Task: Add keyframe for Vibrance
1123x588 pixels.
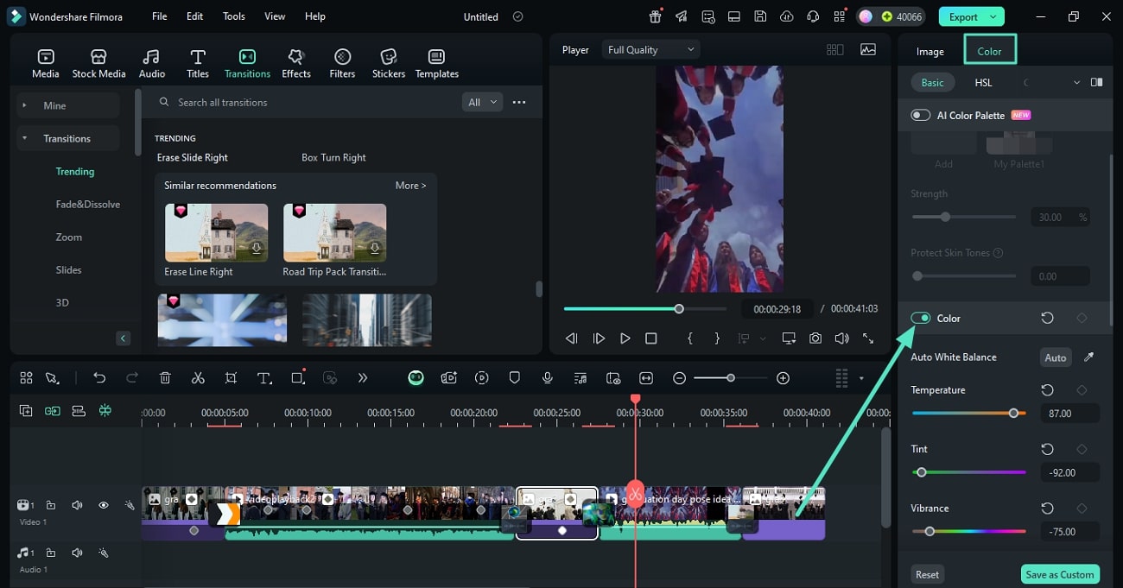Action: tap(1082, 508)
